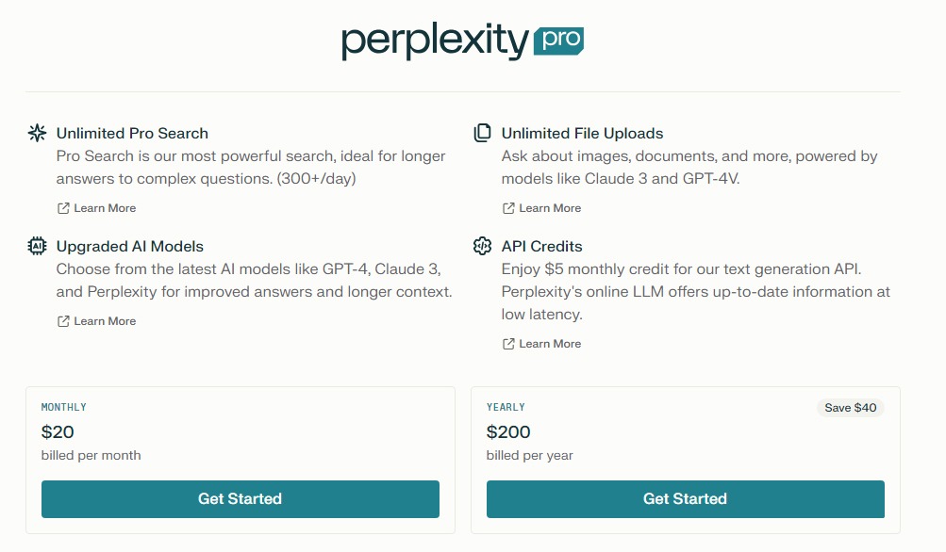Viewport: 946px width, 552px height.
Task: Click the external-link icon beside AI Models' Learn More
Action: [63, 320]
